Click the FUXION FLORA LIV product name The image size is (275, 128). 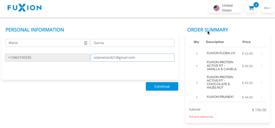click(221, 53)
